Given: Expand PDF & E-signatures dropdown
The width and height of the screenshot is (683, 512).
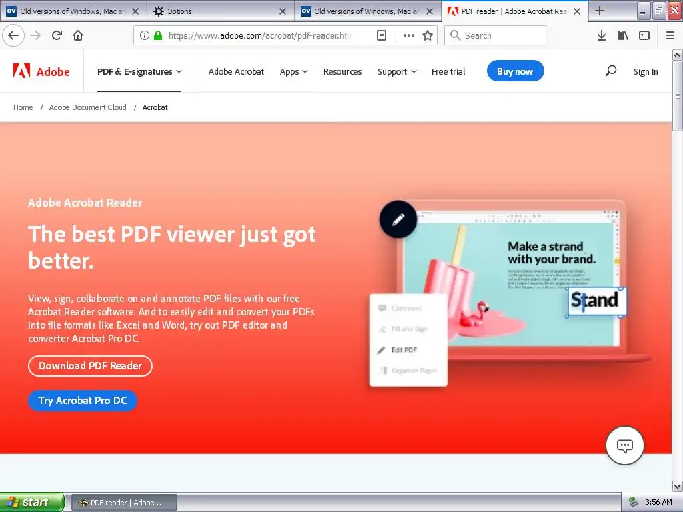Looking at the screenshot, I should coord(139,71).
